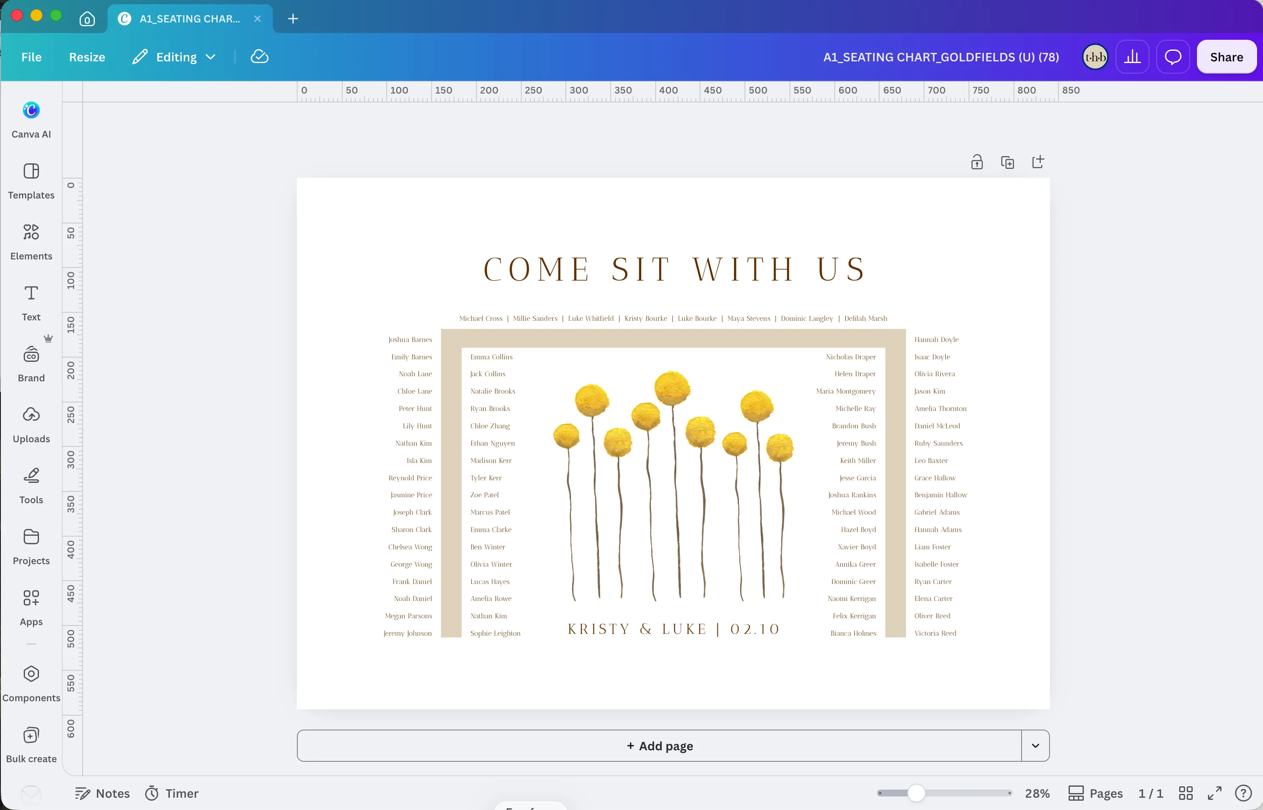Viewport: 1263px width, 810px height.
Task: Click the document title A1_SEATING CHART_GOLDFIELDS
Action: click(941, 57)
